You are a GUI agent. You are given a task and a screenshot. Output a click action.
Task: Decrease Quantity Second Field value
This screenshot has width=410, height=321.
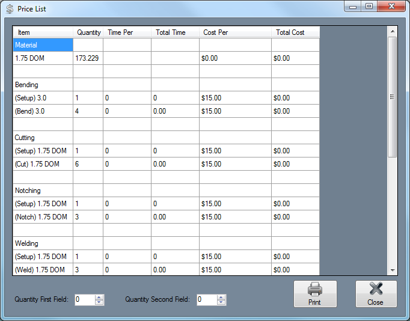[x=221, y=302]
